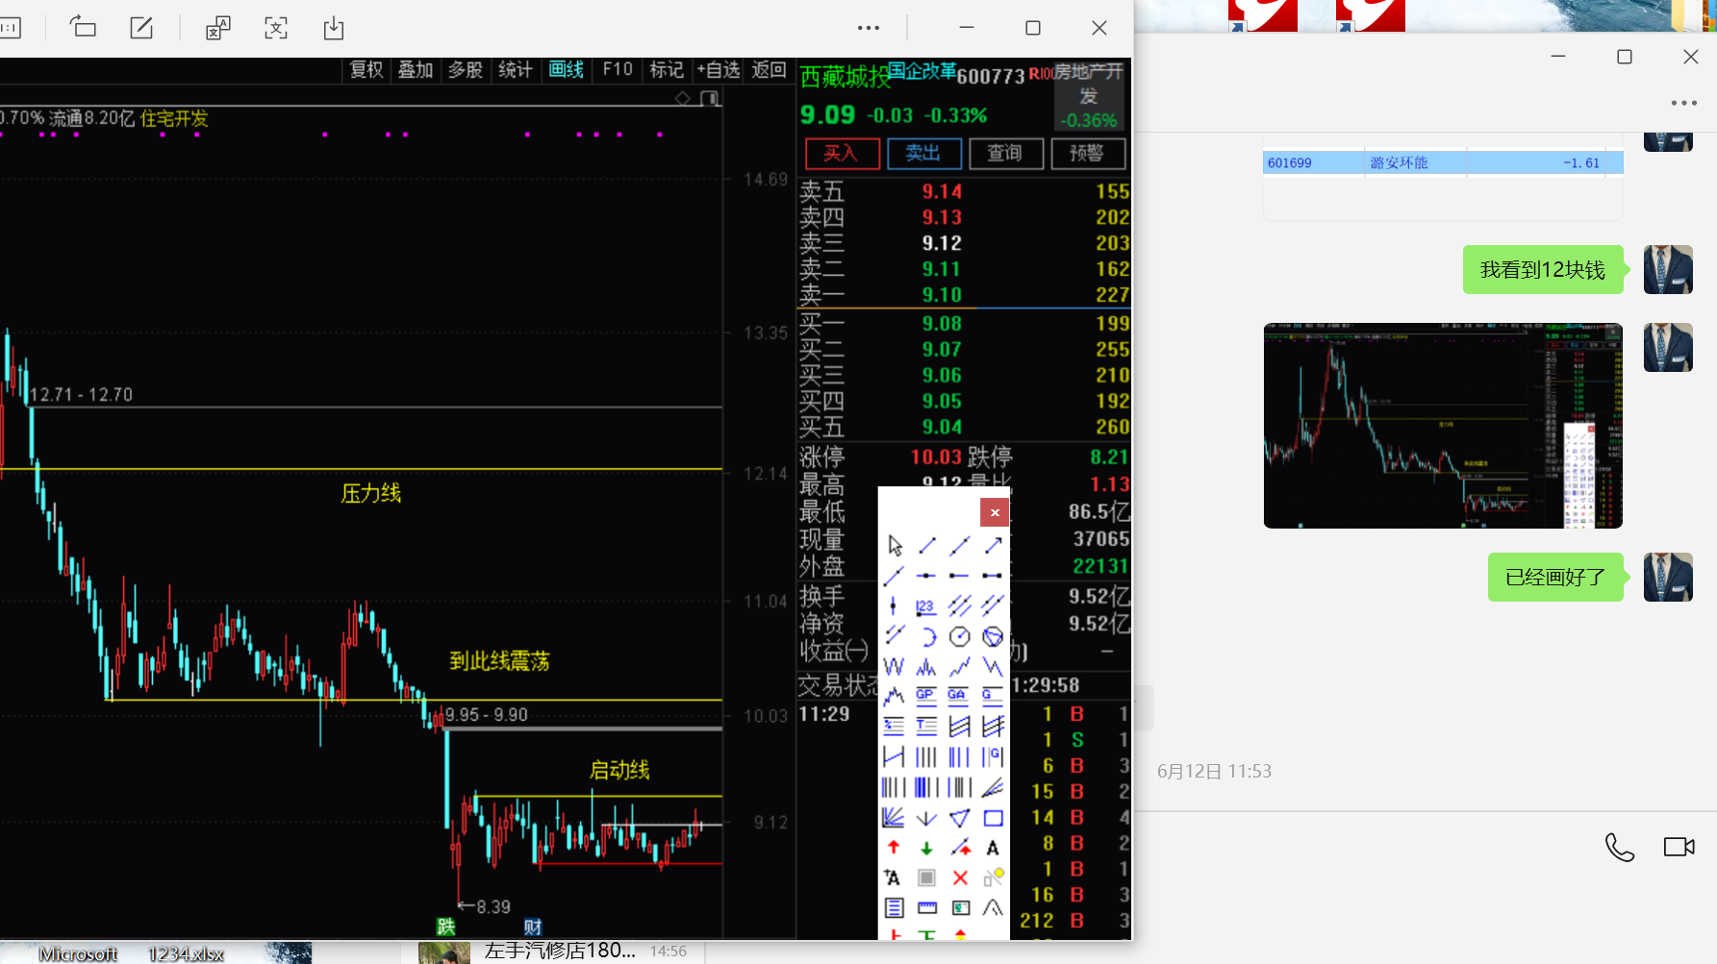Viewport: 1717px width, 964px height.
Task: Select the W-shaped wave pattern tool
Action: (894, 666)
